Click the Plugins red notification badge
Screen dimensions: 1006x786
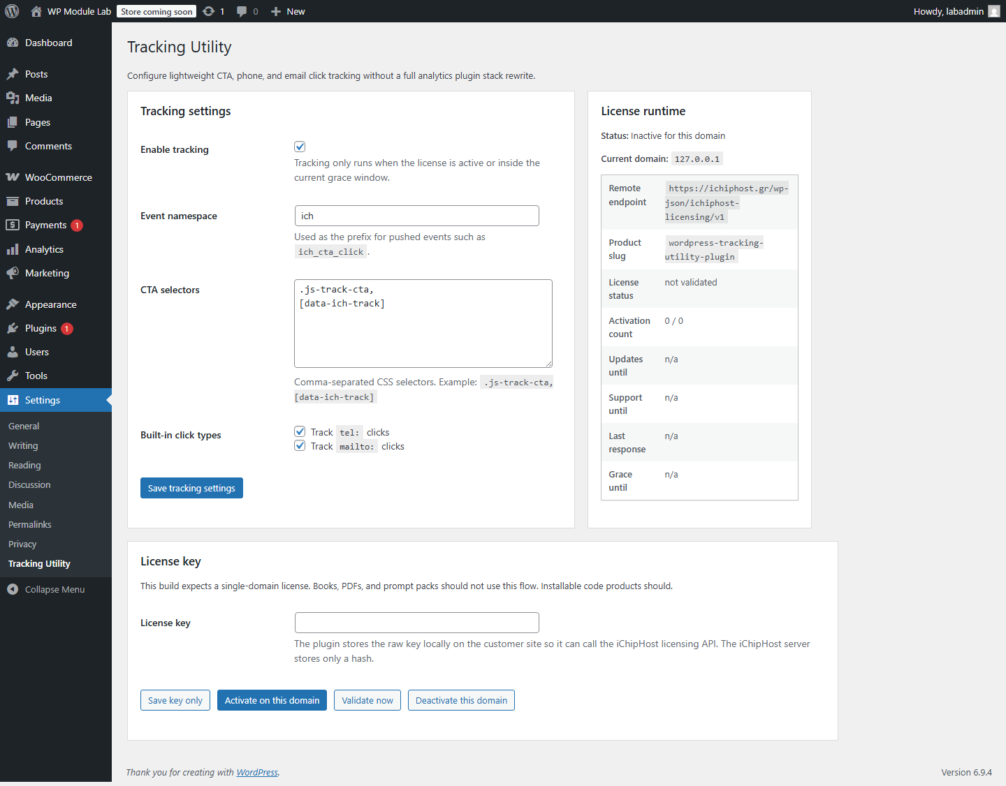(x=67, y=329)
